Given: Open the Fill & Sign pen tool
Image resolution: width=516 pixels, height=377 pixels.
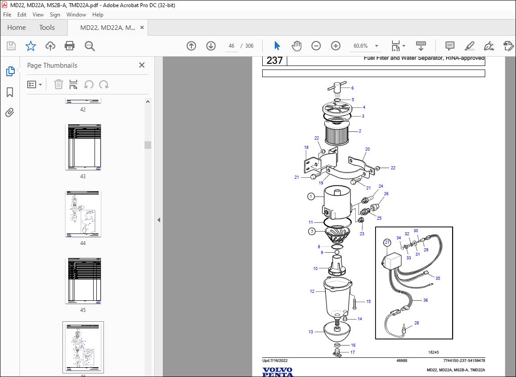Looking at the screenshot, I should pos(489,46).
